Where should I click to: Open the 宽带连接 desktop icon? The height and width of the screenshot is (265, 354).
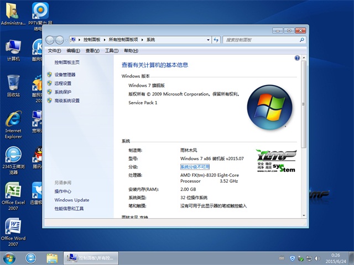point(37,121)
